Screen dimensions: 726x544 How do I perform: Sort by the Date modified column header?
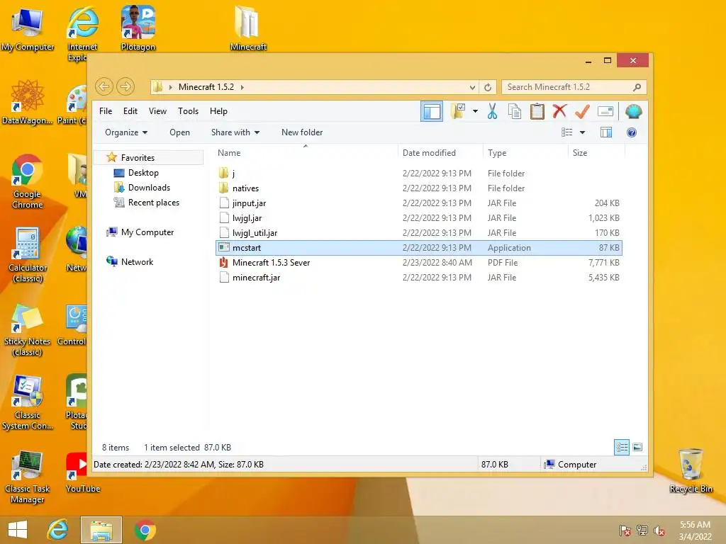440,153
